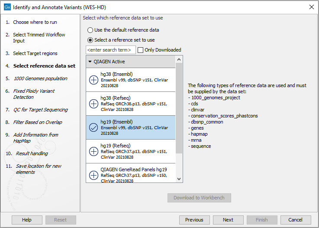Click the Cancel button

coord(296,220)
